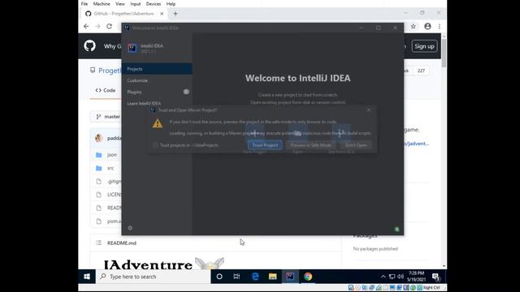This screenshot has height=292, width=520.
Task: Open File Explorer from taskbar
Action: [x=273, y=277]
